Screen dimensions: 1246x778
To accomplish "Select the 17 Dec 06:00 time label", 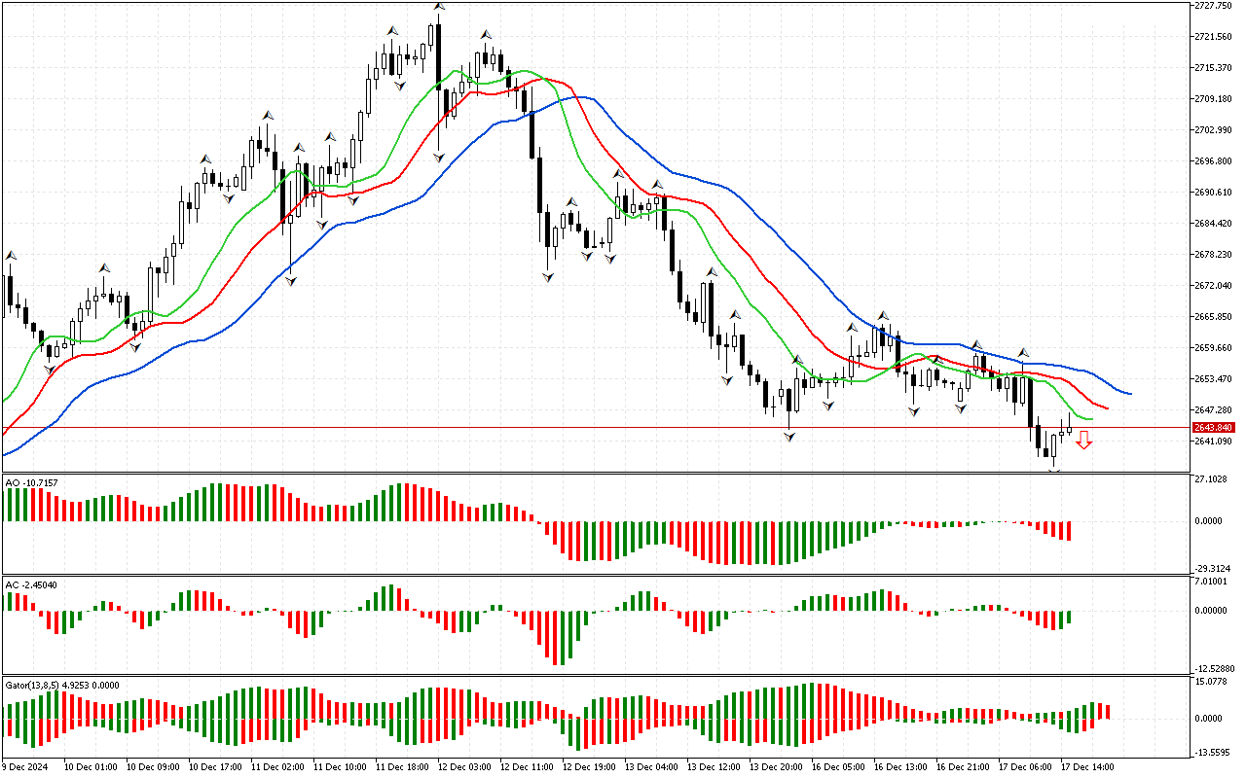I will 1025,766.
